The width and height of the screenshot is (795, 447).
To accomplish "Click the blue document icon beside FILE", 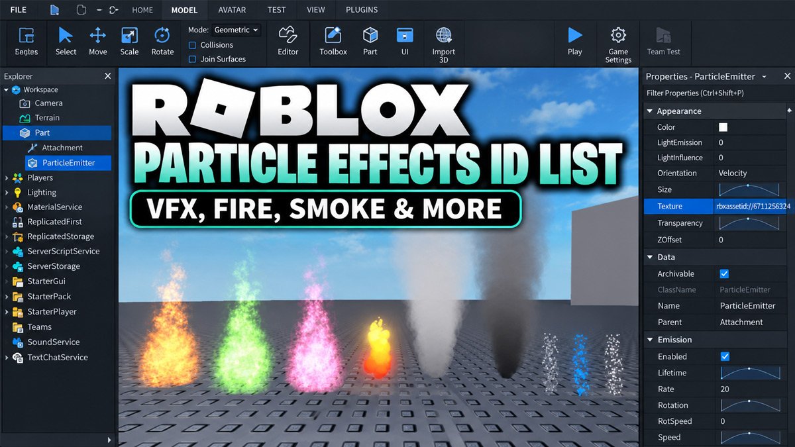I will [x=55, y=10].
